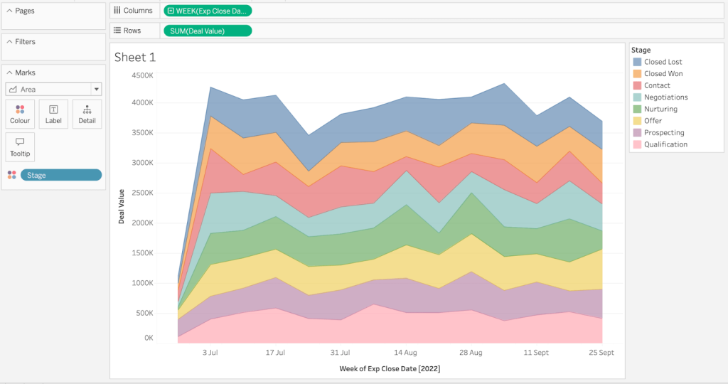
Task: Click the Nurturing legend colour swatch
Action: pyautogui.click(x=637, y=109)
